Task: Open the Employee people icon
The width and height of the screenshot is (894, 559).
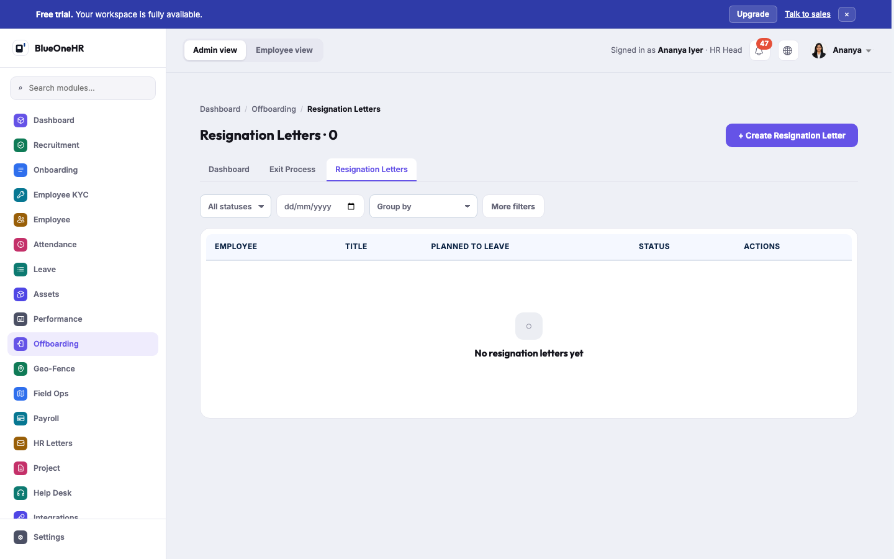Action: pyautogui.click(x=20, y=219)
